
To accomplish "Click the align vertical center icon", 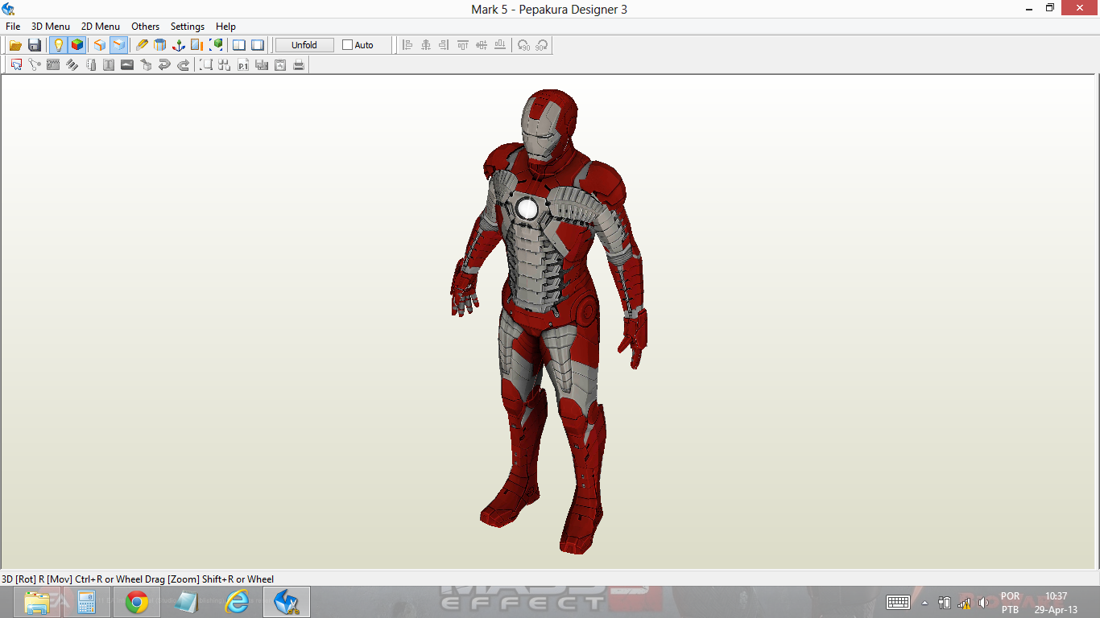I will (482, 45).
